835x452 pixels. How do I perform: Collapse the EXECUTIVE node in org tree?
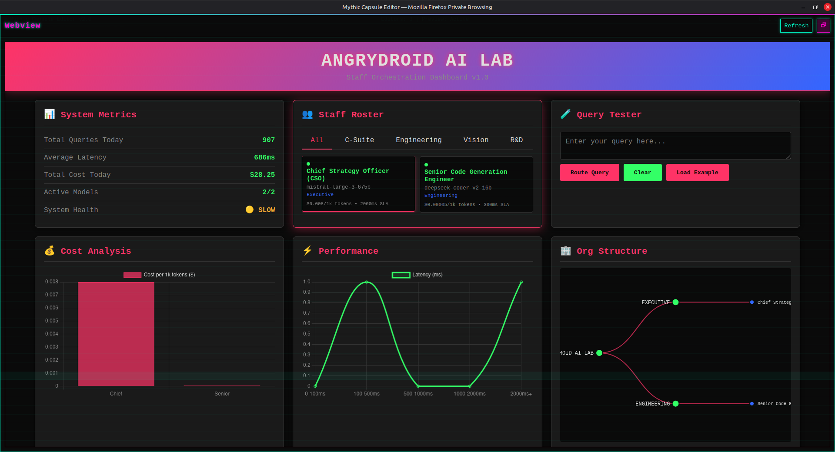click(x=675, y=302)
